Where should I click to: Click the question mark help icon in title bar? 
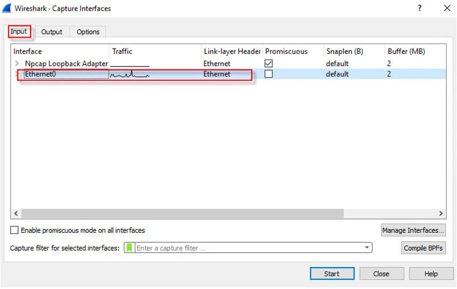[x=419, y=8]
